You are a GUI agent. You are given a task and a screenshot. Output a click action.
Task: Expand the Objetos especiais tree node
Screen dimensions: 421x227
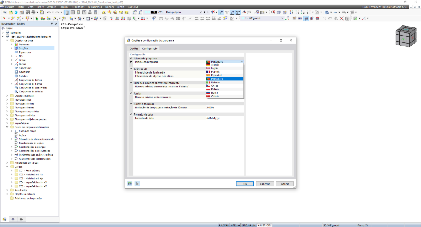coord(7,96)
